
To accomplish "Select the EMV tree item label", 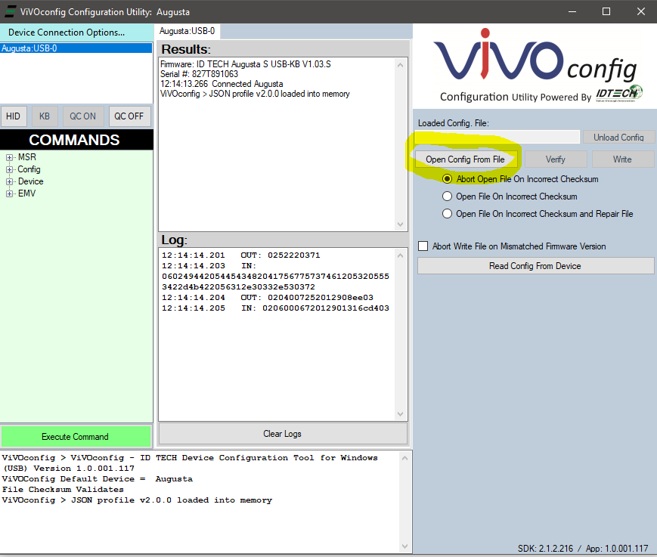I will tap(26, 193).
